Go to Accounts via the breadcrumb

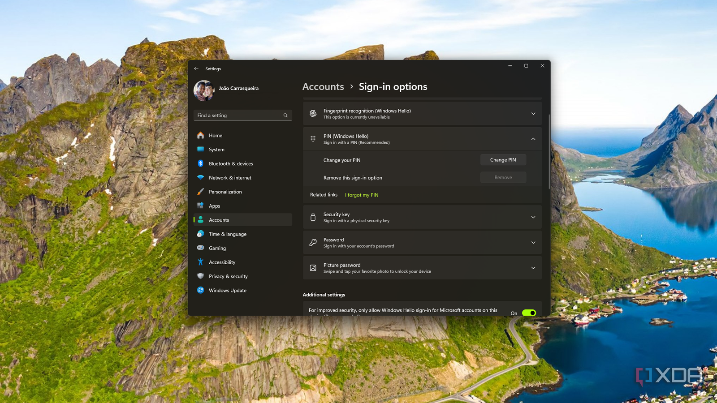(x=323, y=86)
